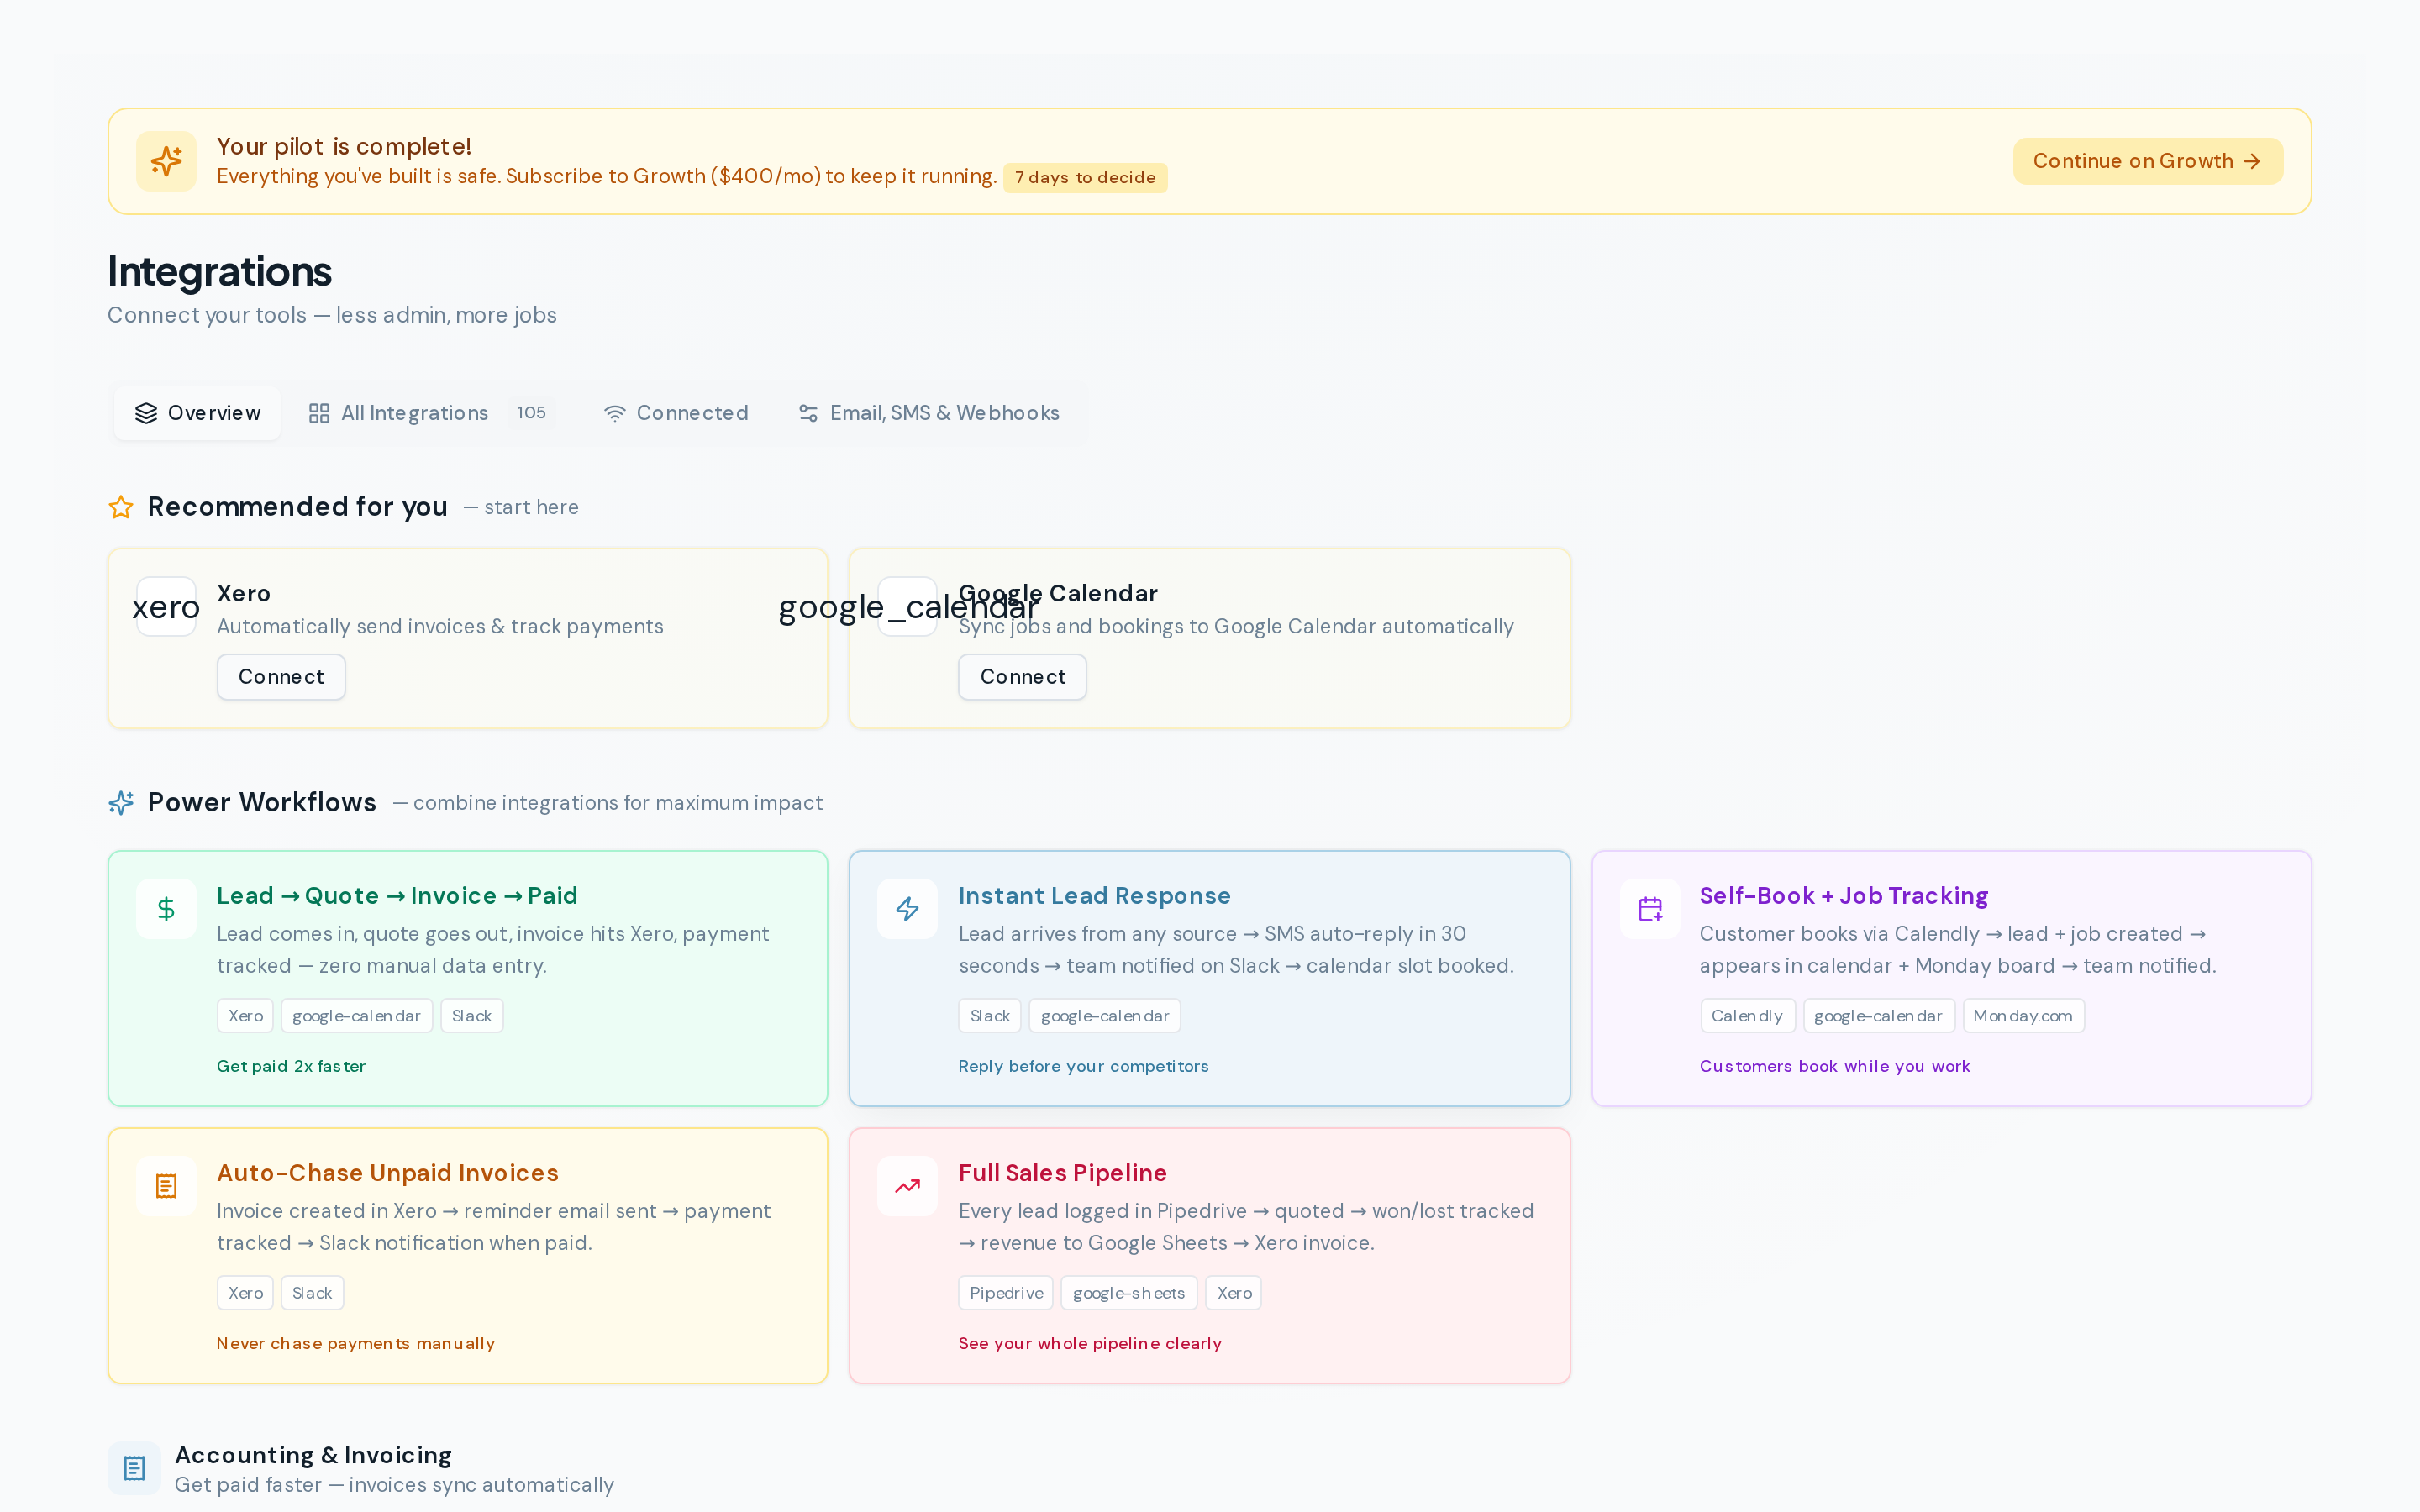Click the Xero logo in the recommended card
The width and height of the screenshot is (2420, 1512).
coord(166,607)
